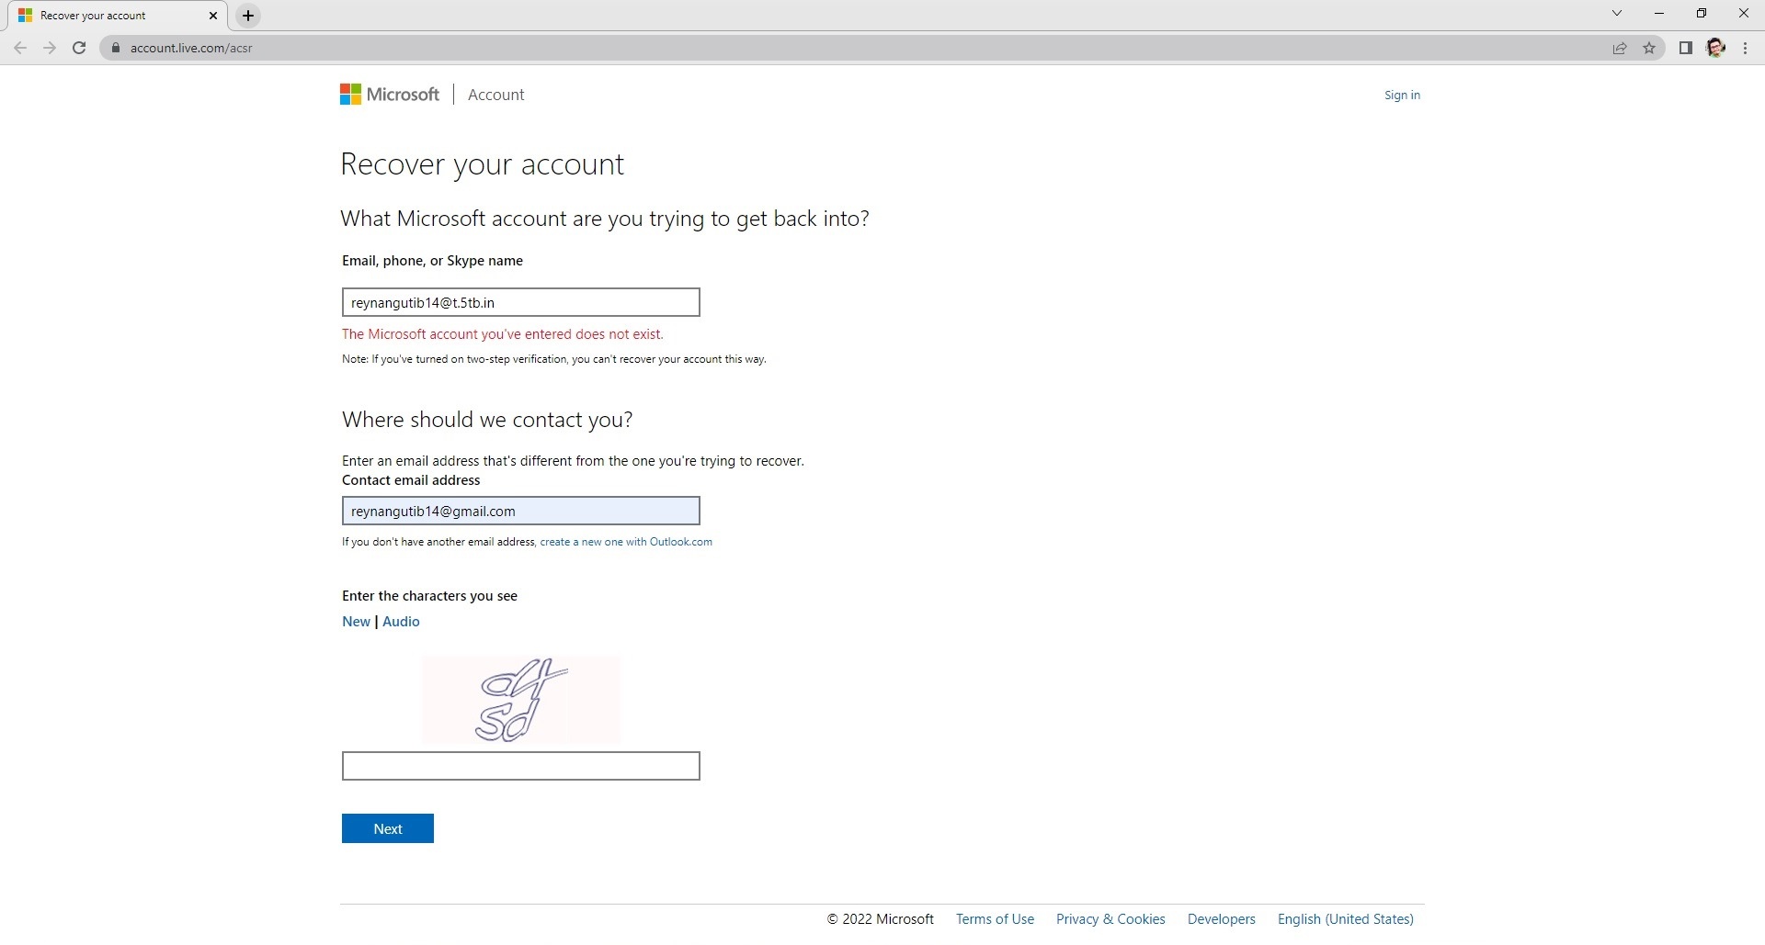Open the tab search chevron
1765x945 pixels.
1617,13
